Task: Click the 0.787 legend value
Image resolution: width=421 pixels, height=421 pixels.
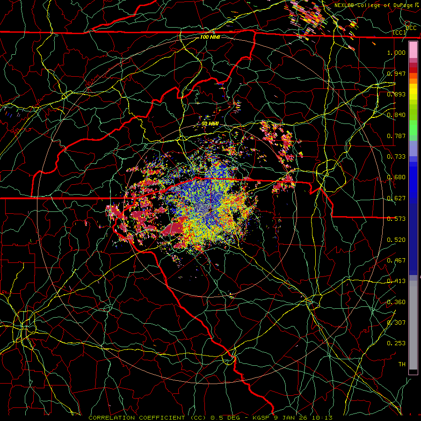Action: (x=396, y=136)
